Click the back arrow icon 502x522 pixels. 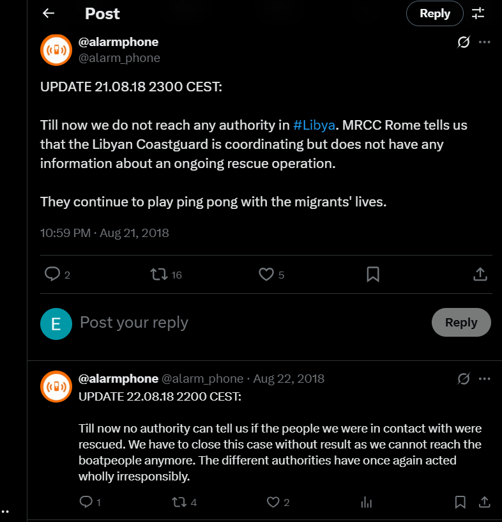49,13
